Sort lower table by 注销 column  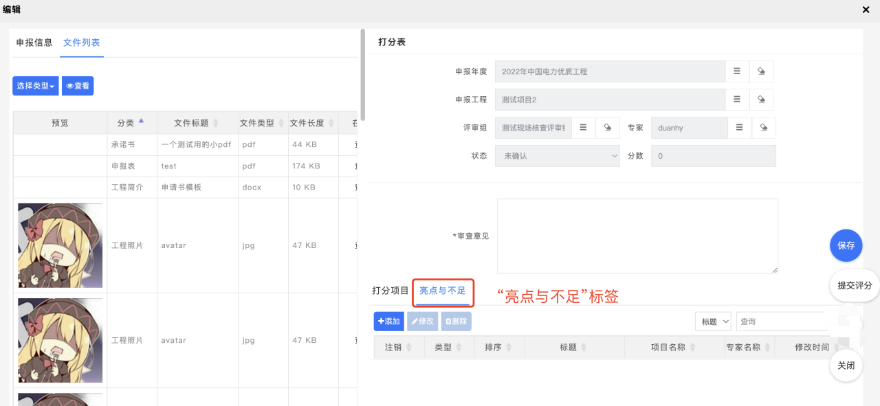pos(408,347)
